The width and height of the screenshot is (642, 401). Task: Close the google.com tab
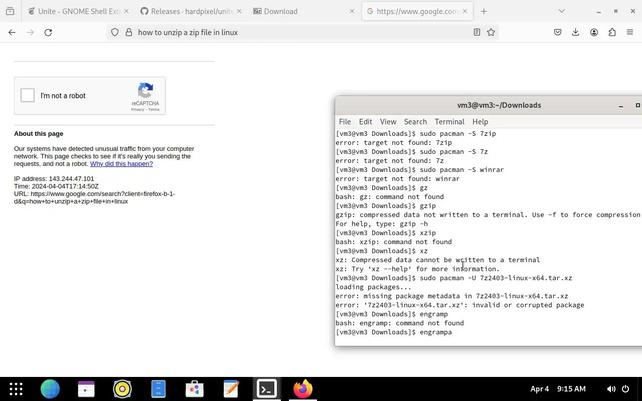tap(465, 11)
